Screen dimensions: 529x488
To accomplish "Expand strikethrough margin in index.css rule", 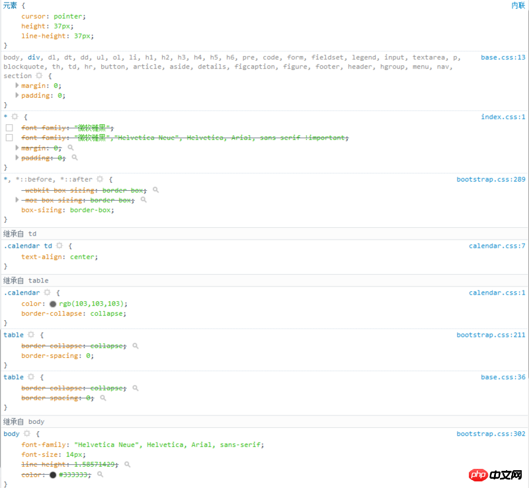I will 17,148.
